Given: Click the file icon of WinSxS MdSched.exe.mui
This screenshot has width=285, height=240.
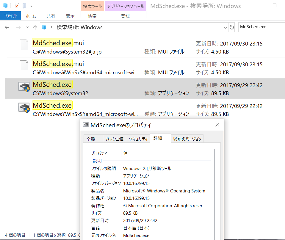Looking at the screenshot, I should point(24,66).
